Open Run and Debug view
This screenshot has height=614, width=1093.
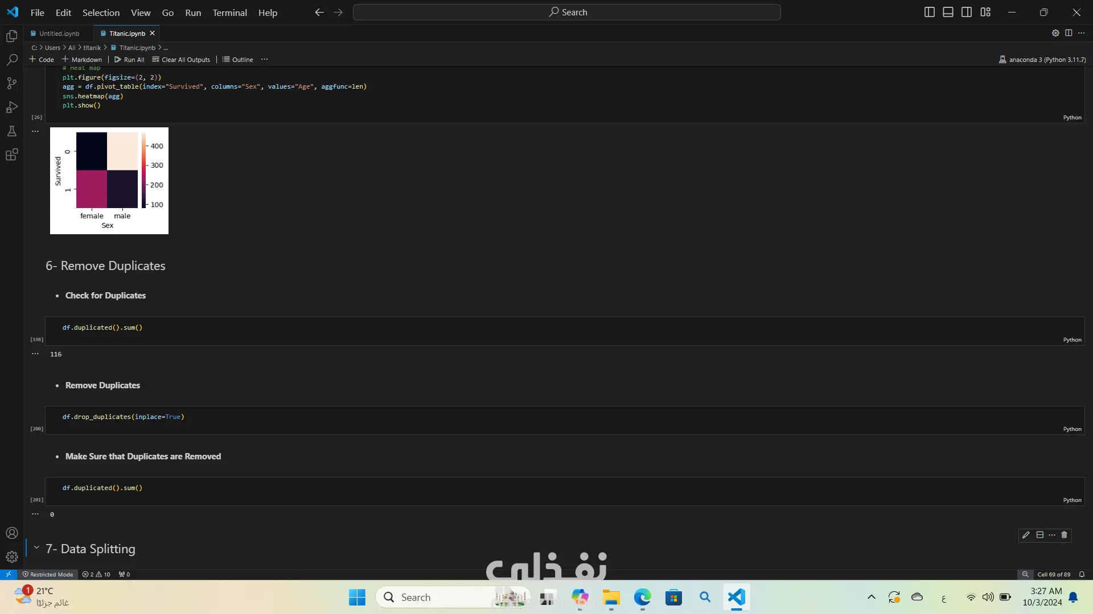[12, 107]
